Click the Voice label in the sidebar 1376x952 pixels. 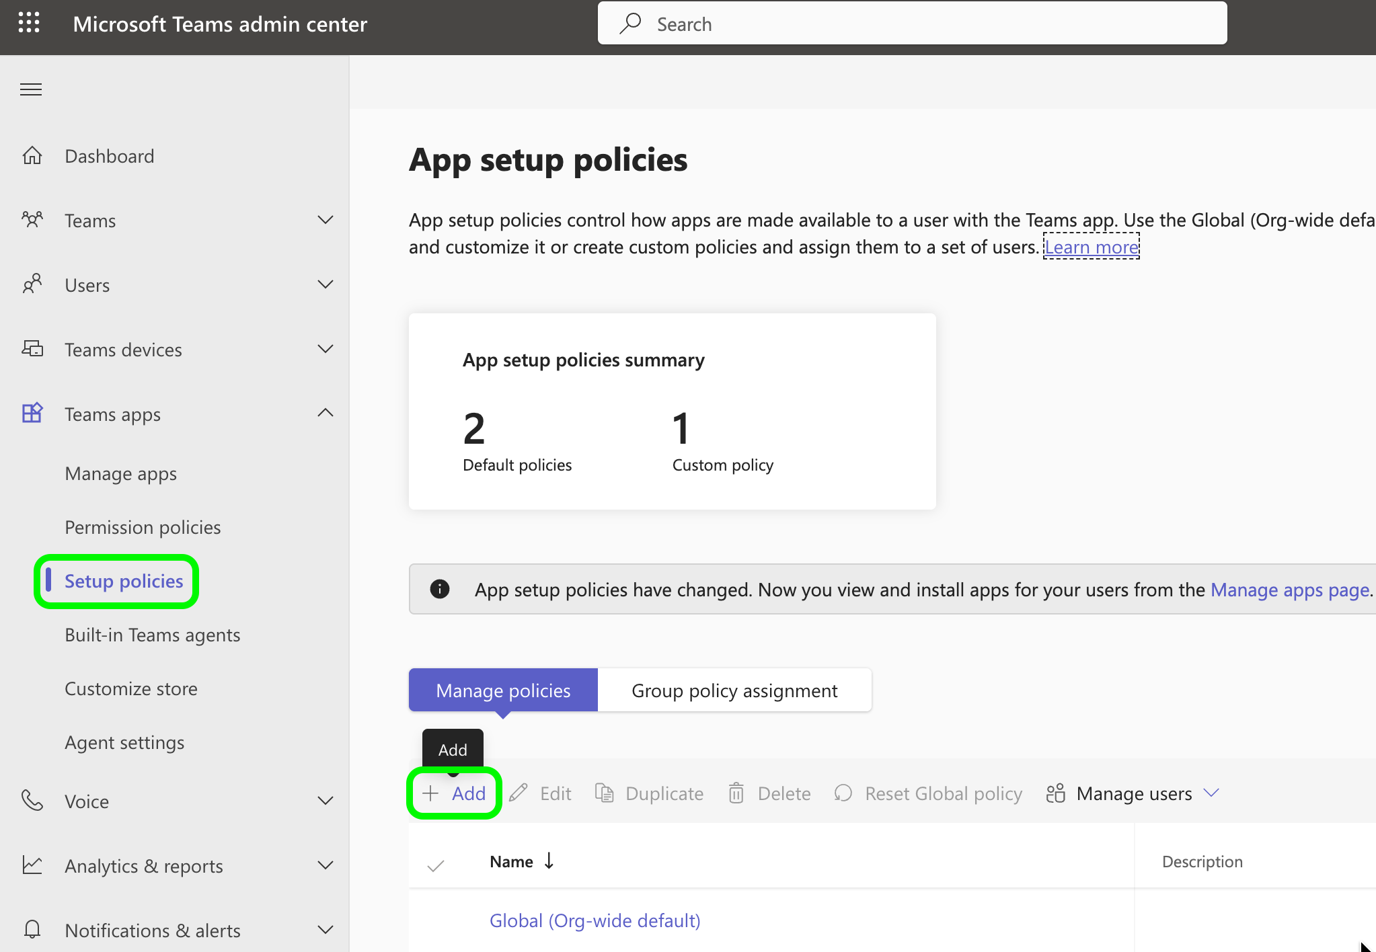(87, 801)
